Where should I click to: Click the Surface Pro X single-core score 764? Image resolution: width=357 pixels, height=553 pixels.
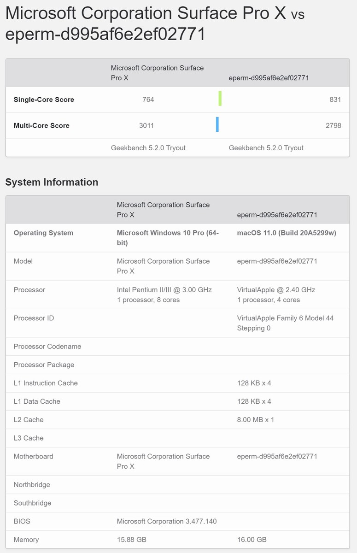(148, 100)
